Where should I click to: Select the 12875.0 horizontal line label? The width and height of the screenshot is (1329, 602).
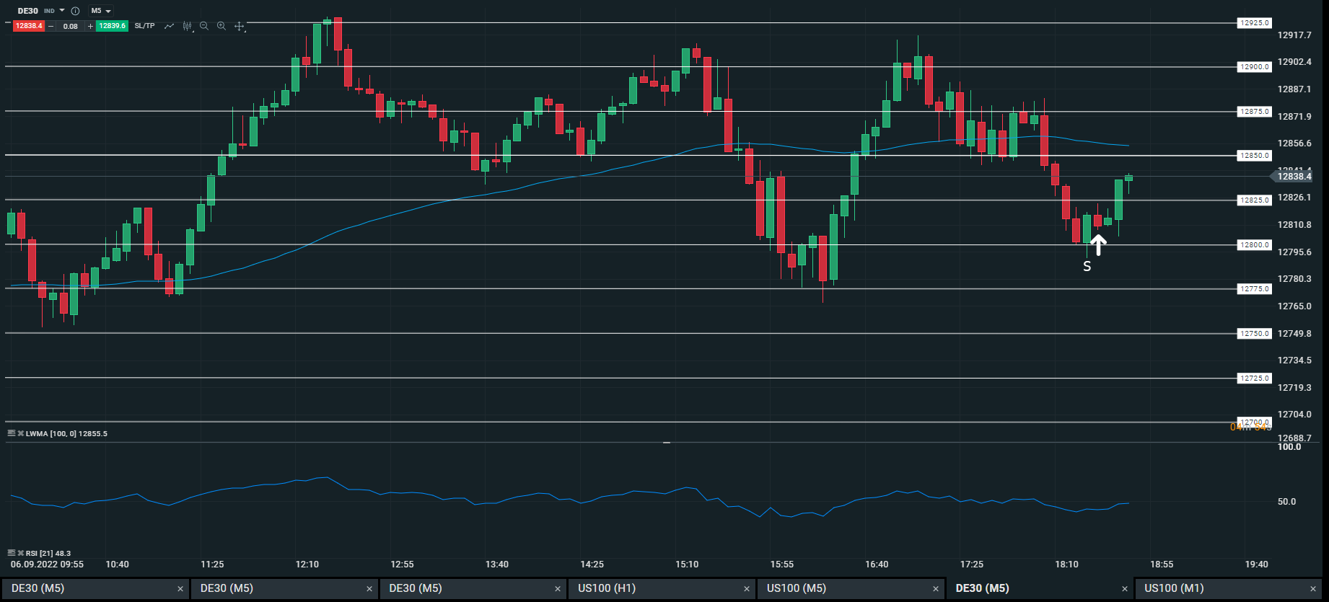(1255, 112)
